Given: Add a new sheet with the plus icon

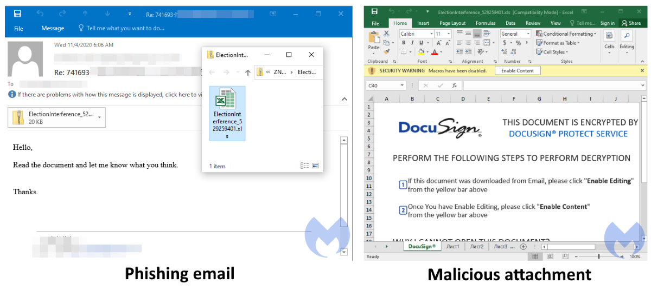Looking at the screenshot, I should point(523,247).
